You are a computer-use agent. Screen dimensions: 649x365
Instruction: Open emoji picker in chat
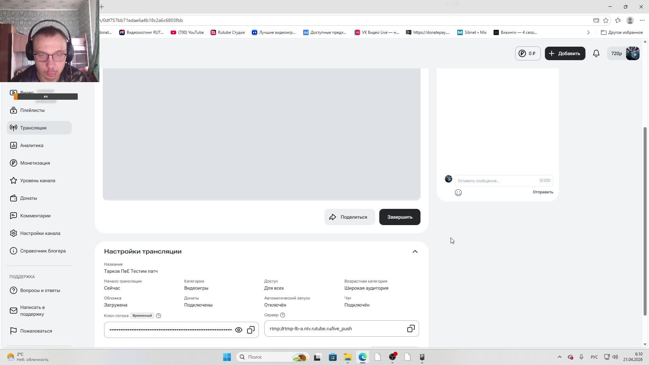458,193
